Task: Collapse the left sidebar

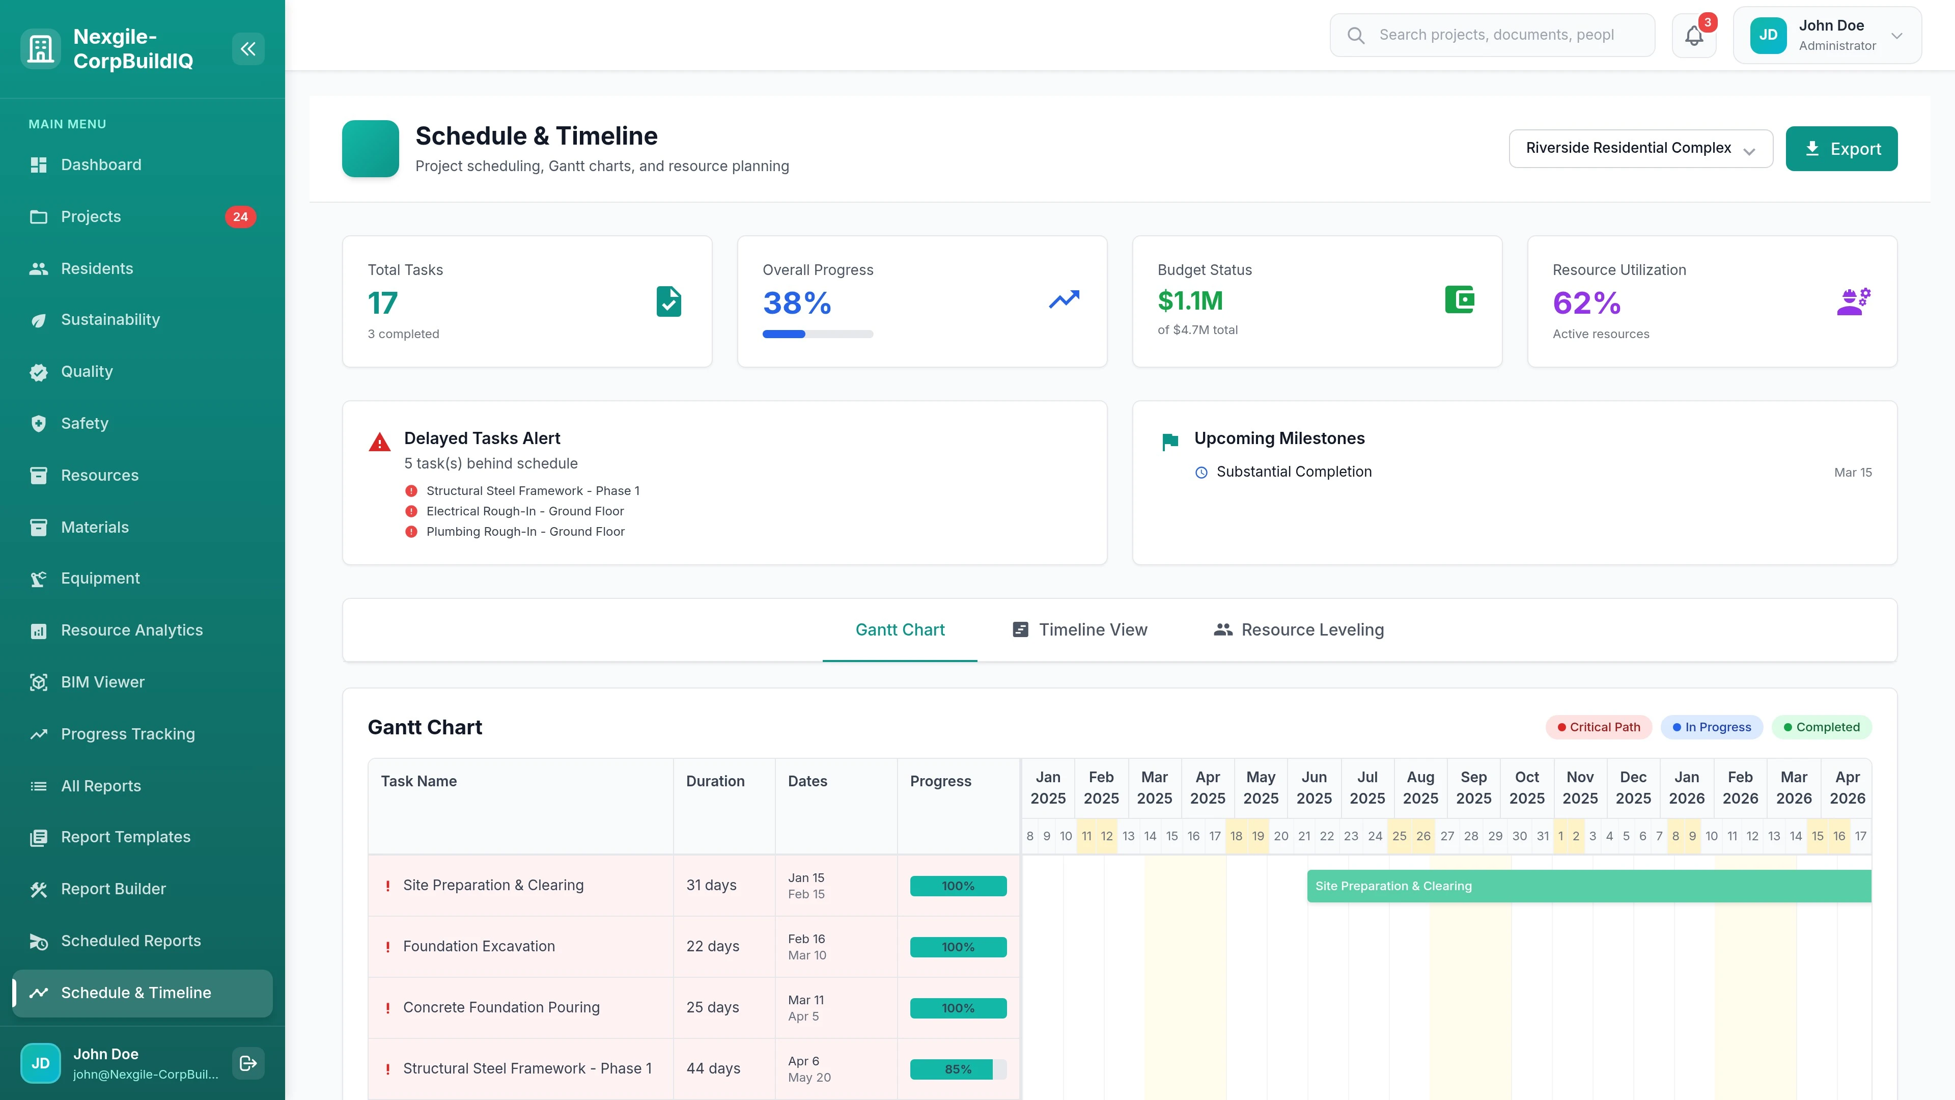Action: click(x=248, y=48)
